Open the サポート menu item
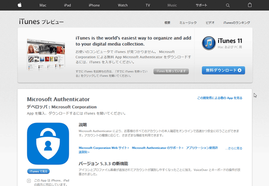The width and height of the screenshot is (269, 186). 201,5
